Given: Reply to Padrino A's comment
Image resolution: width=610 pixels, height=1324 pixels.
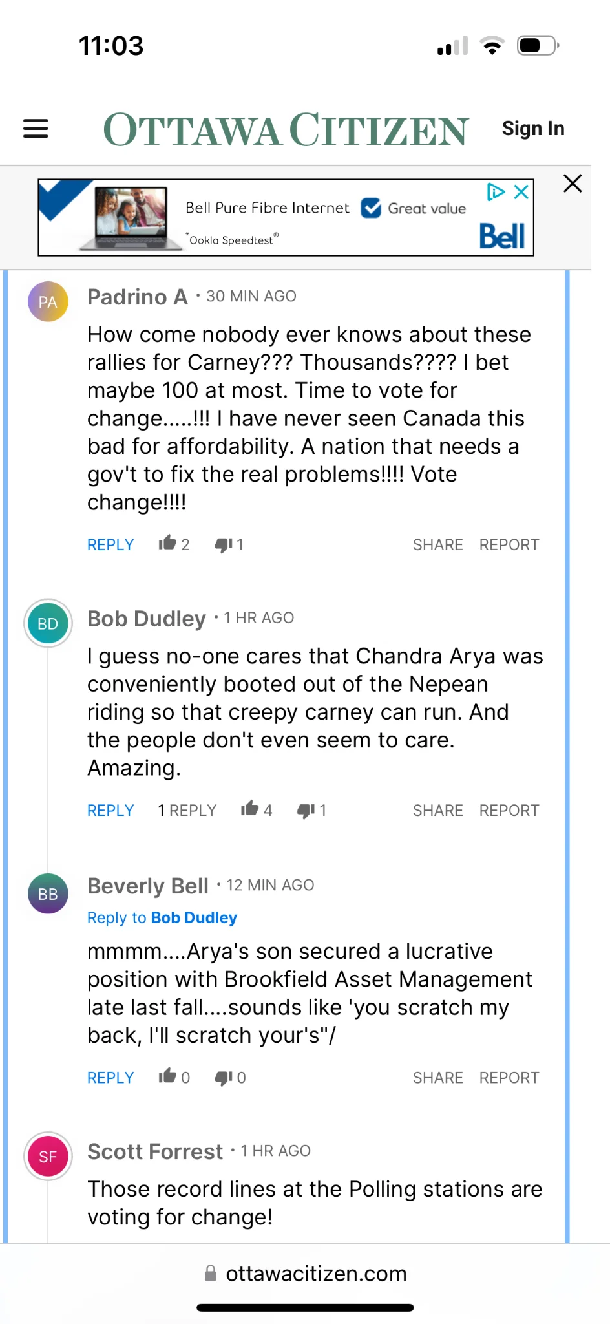Looking at the screenshot, I should click(110, 544).
